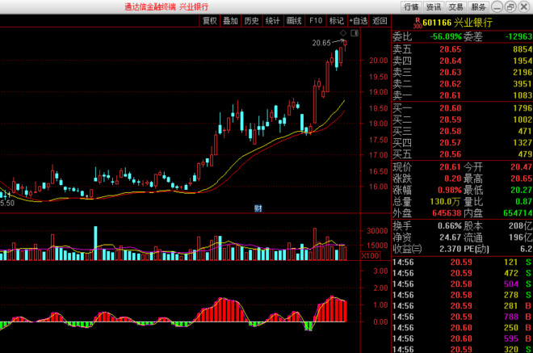The height and width of the screenshot is (353, 533).
Task: Open the 历史 history view
Action: point(251,21)
